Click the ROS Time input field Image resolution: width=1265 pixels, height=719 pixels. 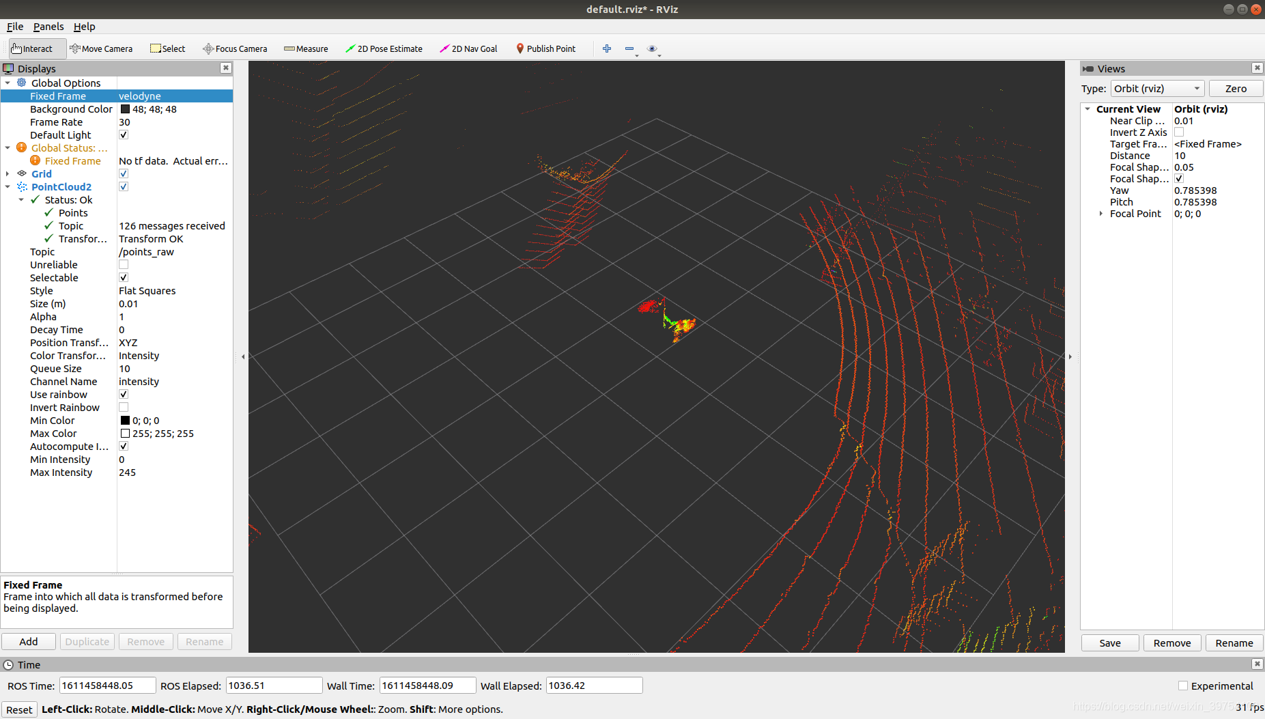click(x=106, y=685)
